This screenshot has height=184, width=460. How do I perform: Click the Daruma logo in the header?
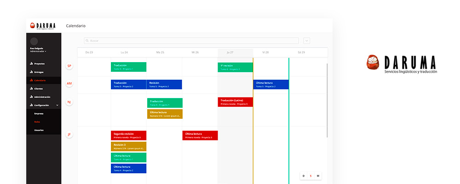(x=43, y=26)
